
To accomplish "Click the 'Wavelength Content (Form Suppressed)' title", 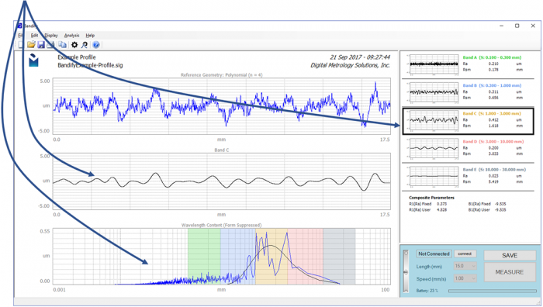I will pyautogui.click(x=221, y=225).
